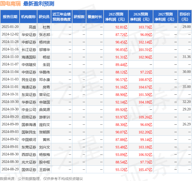Click the 国电南瑞 stock name in title
This screenshot has height=181, width=192.
point(10,4)
